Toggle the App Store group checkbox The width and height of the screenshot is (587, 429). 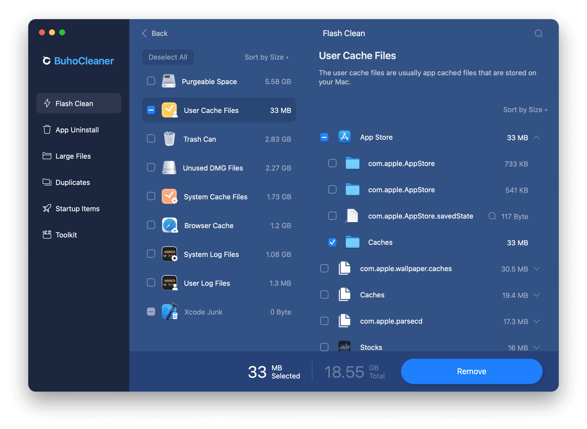click(x=324, y=137)
